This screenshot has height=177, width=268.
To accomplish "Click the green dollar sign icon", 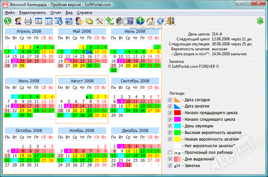I will point(260,21).
